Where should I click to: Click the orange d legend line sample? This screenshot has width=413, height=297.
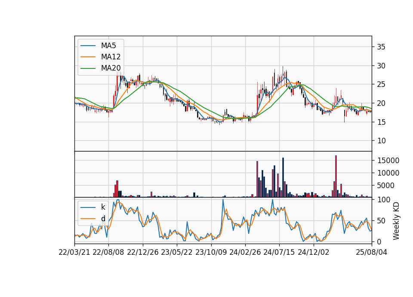click(x=88, y=219)
